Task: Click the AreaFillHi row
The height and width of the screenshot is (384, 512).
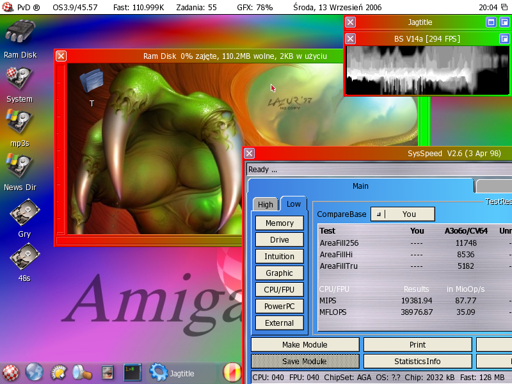Action: pyautogui.click(x=415, y=254)
